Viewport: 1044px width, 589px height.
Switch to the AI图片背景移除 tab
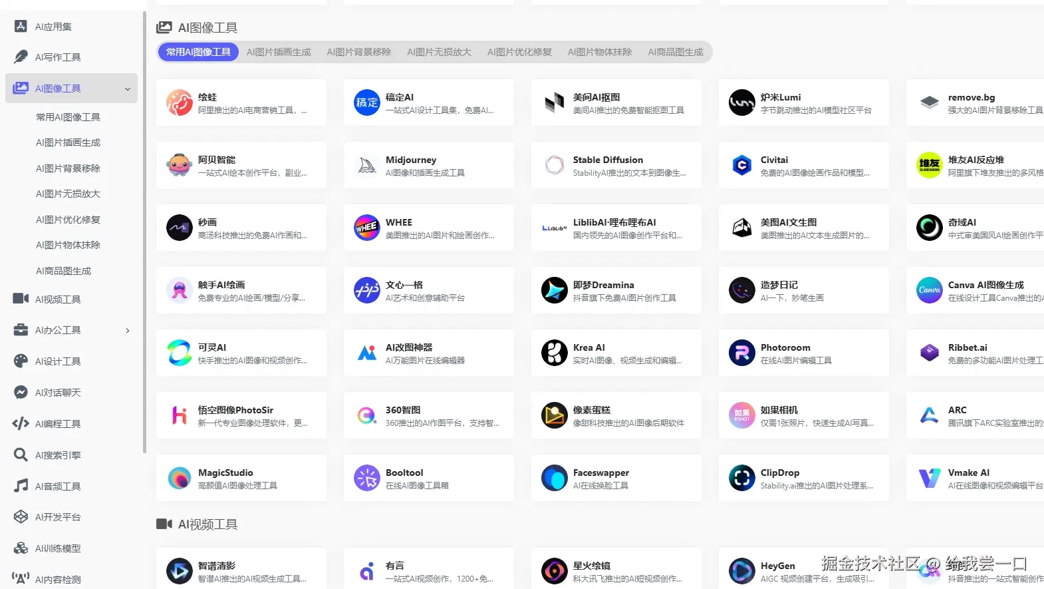click(359, 52)
